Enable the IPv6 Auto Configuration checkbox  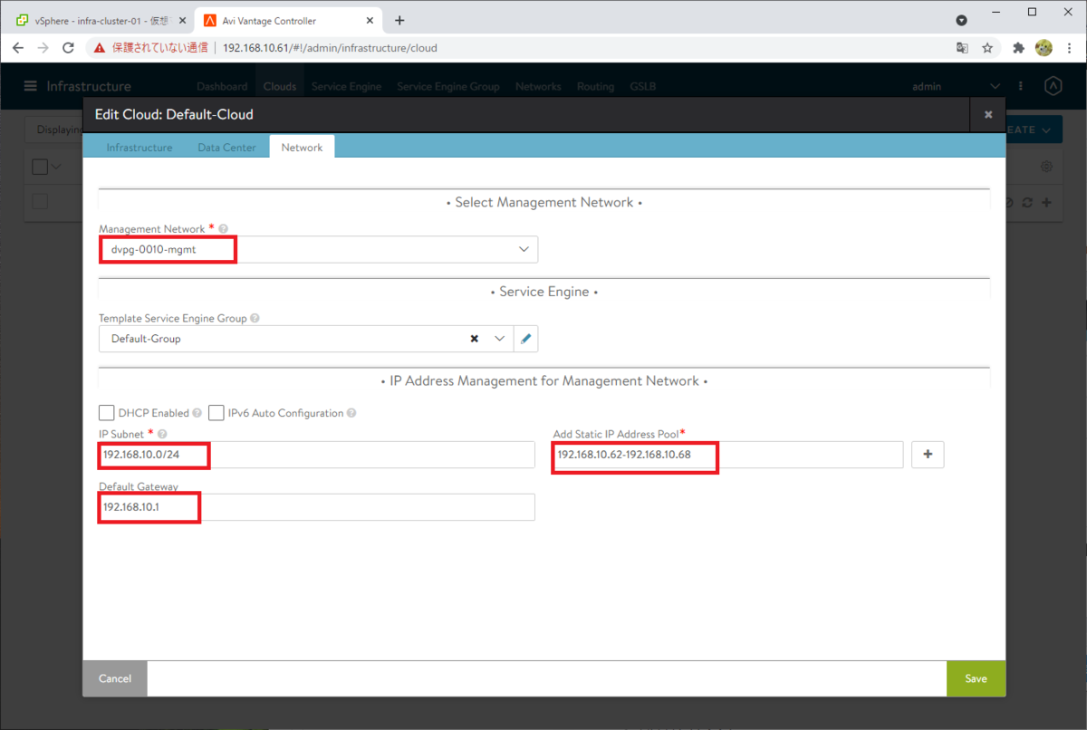click(216, 413)
